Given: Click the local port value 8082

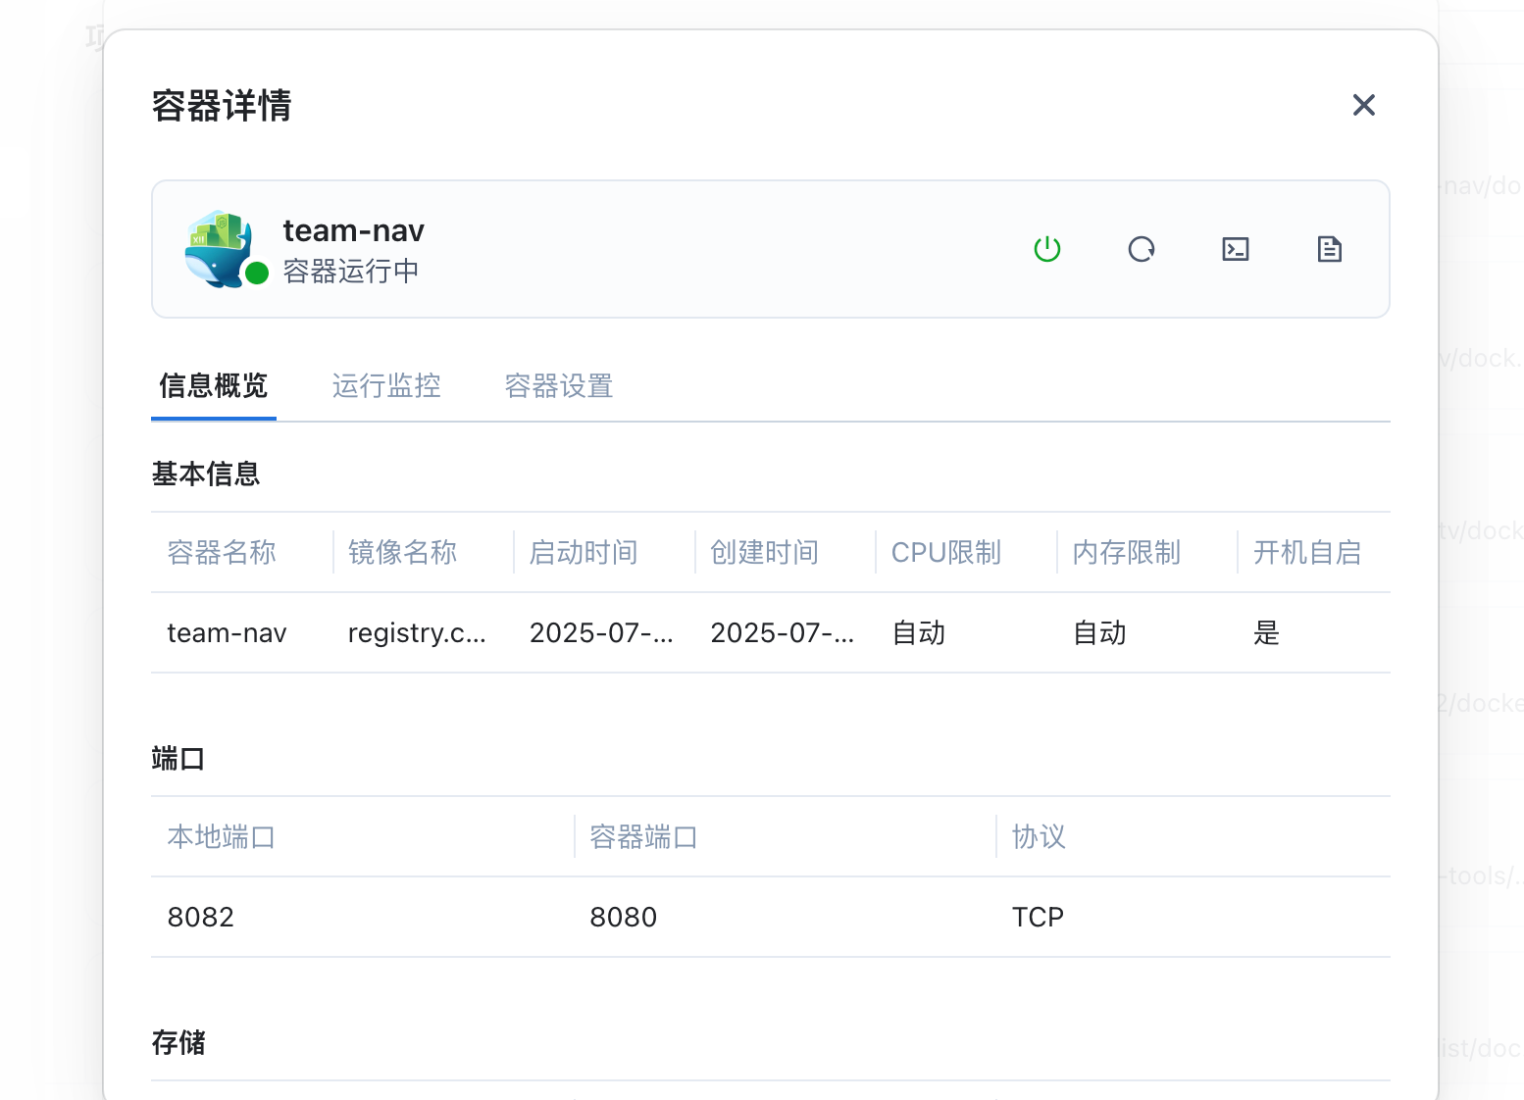Looking at the screenshot, I should coord(201,918).
